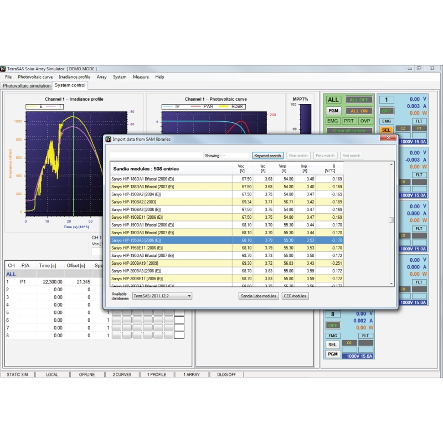The image size is (443, 443).
Task: Click channel 1 FLT indicator
Action: tap(419, 121)
